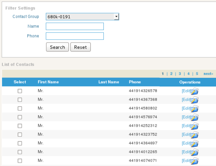This screenshot has width=216, height=166.
Task: Go to page 5 of contacts
Action: point(197,74)
